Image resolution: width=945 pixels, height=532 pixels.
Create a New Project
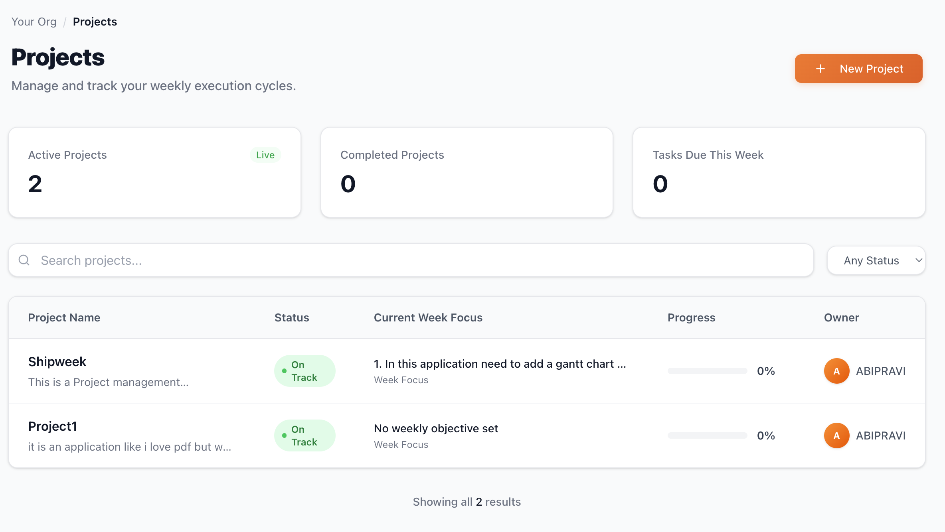pyautogui.click(x=858, y=69)
